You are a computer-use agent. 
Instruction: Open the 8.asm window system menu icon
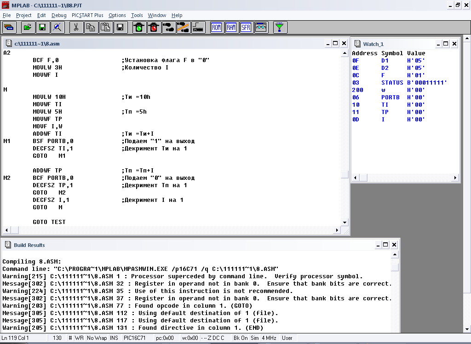click(x=8, y=44)
